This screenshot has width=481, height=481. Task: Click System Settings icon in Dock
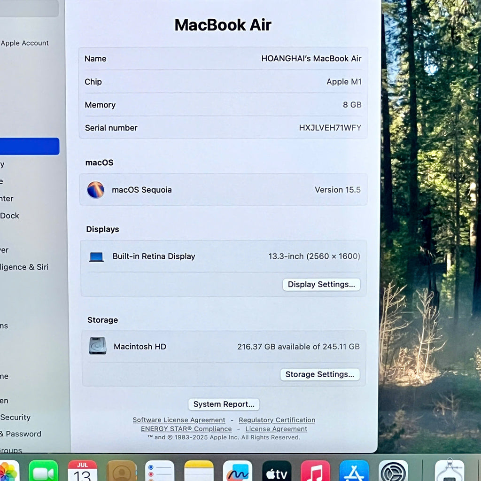(x=393, y=472)
